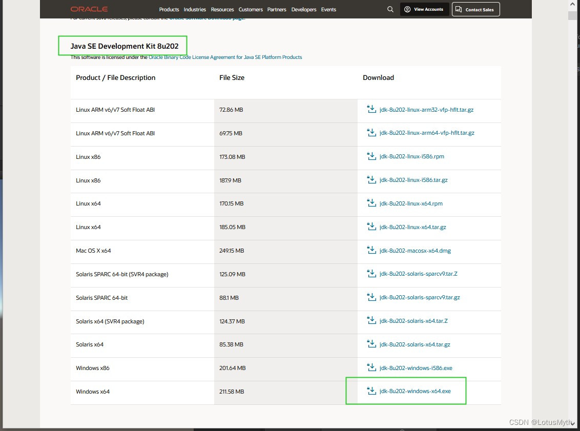580x431 pixels.
Task: Download jdk-8u202-solaris-x64.tar.gz link
Action: click(415, 344)
